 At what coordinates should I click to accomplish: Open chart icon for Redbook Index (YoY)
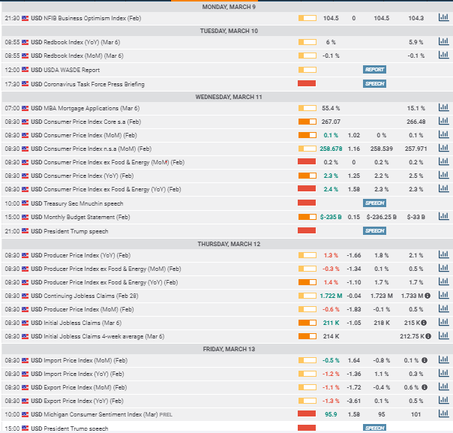443,41
